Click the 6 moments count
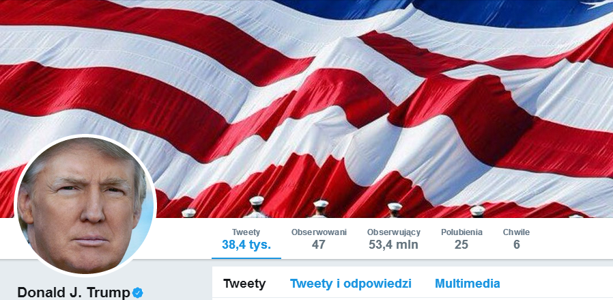Viewport: 613px width, 300px height. coord(517,245)
